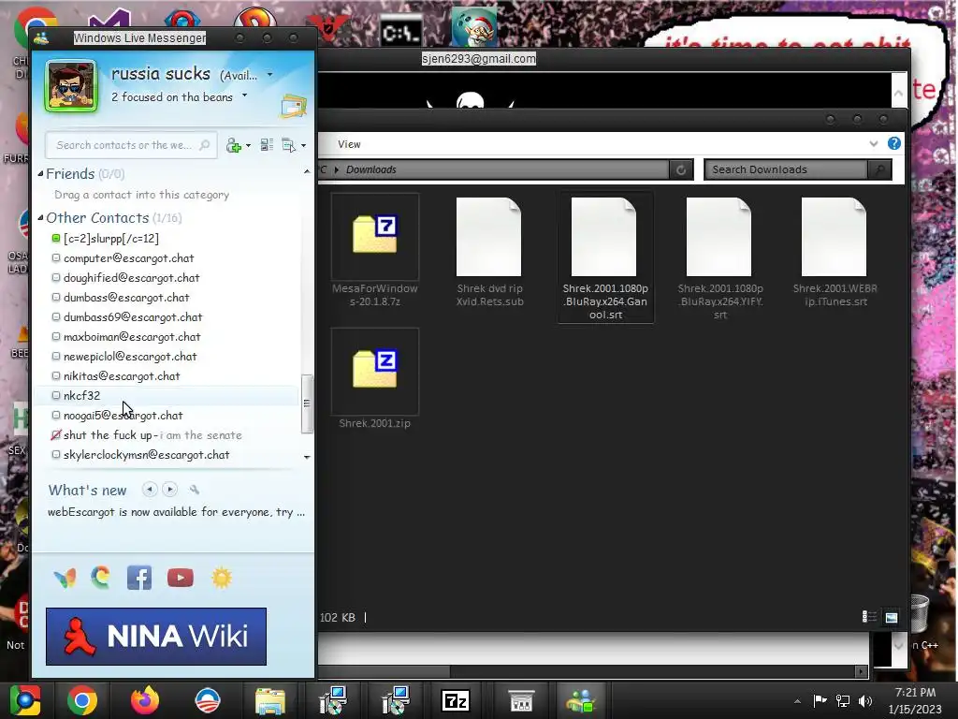Expand the Explorer ribbon chevron
This screenshot has width=958, height=719.
[x=874, y=143]
